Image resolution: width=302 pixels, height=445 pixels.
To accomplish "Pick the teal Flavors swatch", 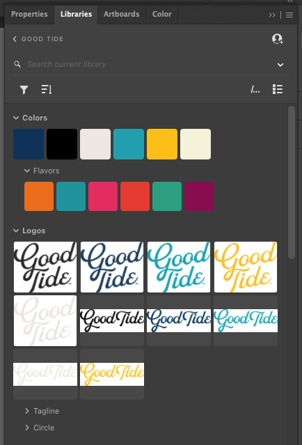I will [71, 196].
